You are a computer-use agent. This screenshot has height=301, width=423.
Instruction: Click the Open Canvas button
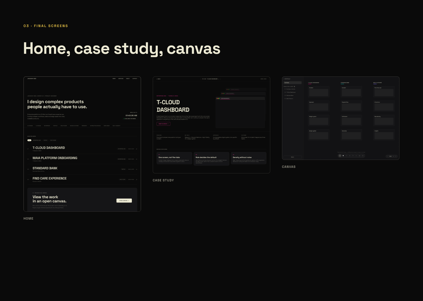pyautogui.click(x=124, y=200)
